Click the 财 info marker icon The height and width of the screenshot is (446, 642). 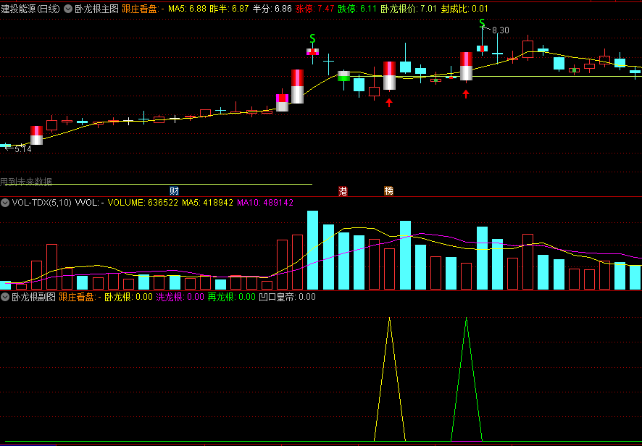(174, 190)
